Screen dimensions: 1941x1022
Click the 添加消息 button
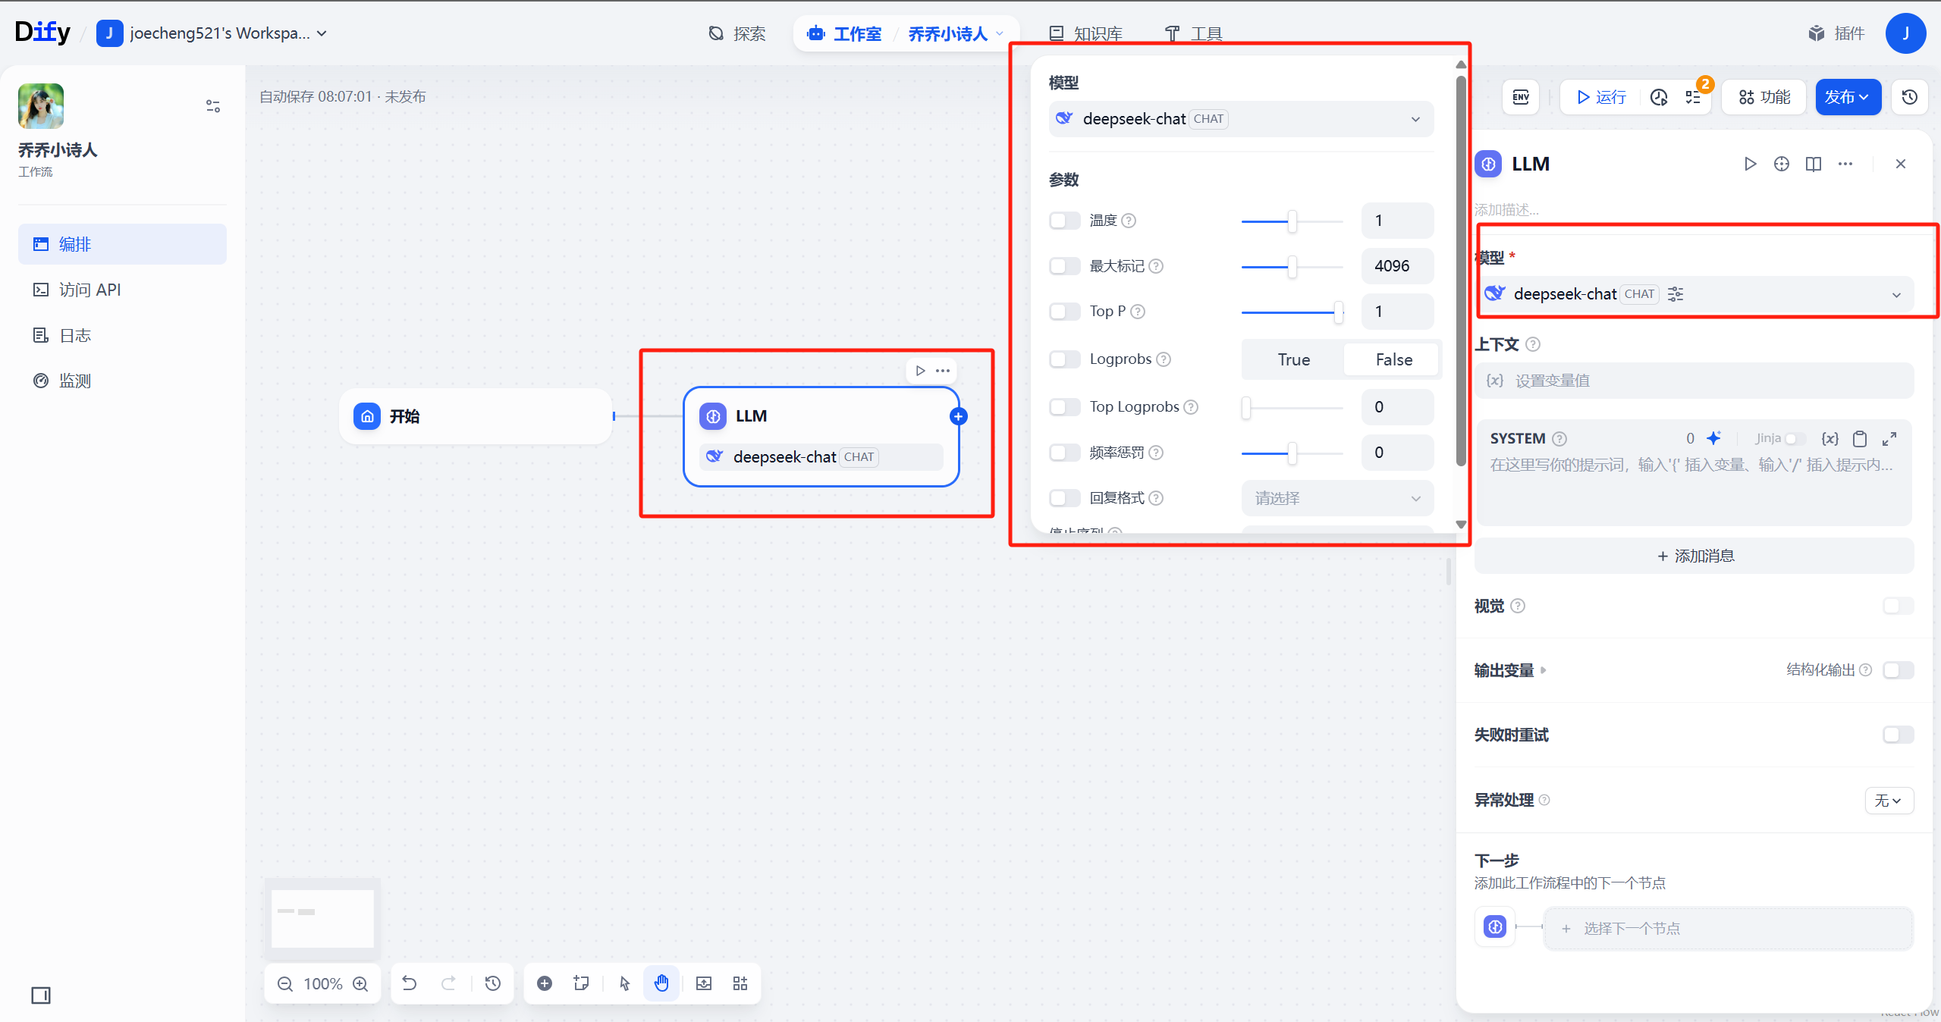click(1694, 556)
